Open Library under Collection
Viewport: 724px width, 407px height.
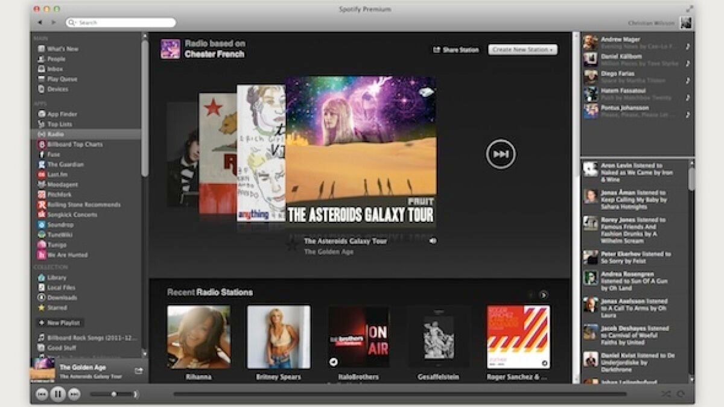point(57,278)
